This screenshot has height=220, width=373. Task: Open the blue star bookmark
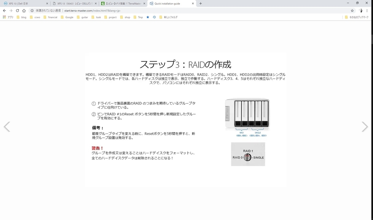click(x=148, y=17)
